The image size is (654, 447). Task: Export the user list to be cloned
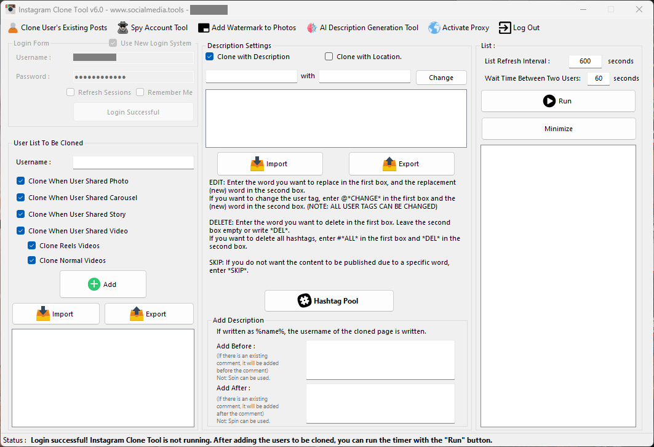149,314
